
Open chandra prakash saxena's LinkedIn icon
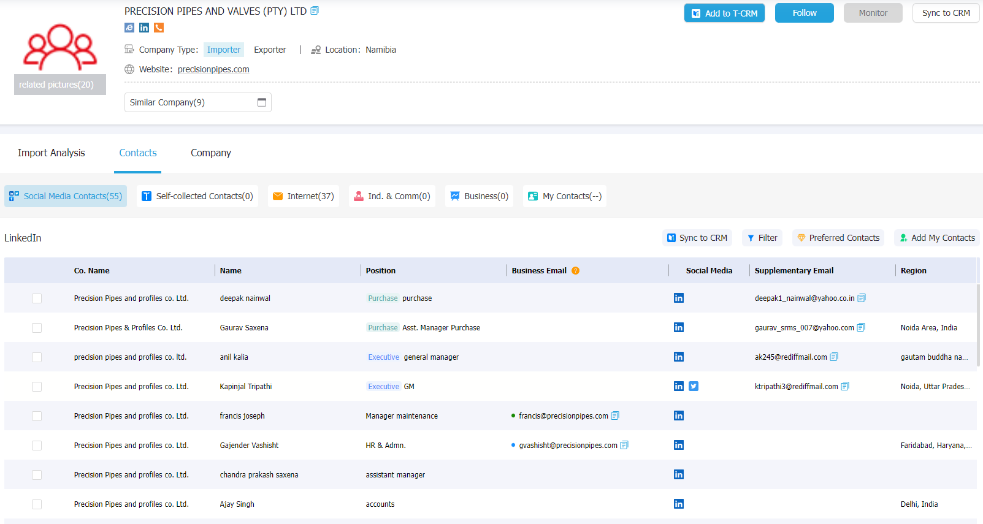[x=679, y=474]
